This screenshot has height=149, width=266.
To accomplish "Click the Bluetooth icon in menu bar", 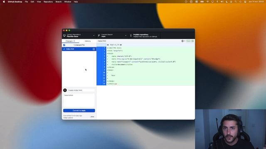I will coord(217,2).
